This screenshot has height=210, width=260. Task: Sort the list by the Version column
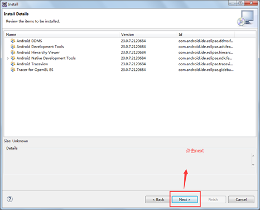148,35
